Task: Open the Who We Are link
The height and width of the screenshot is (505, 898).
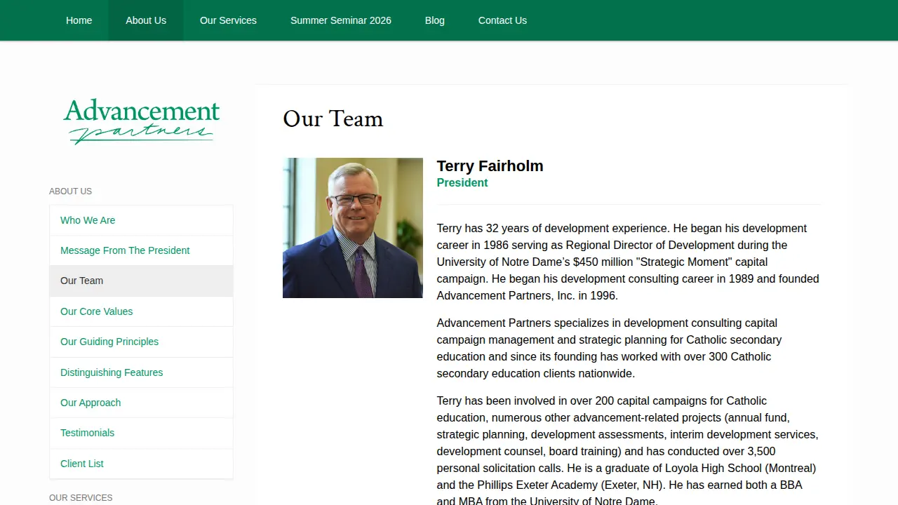Action: tap(141, 220)
